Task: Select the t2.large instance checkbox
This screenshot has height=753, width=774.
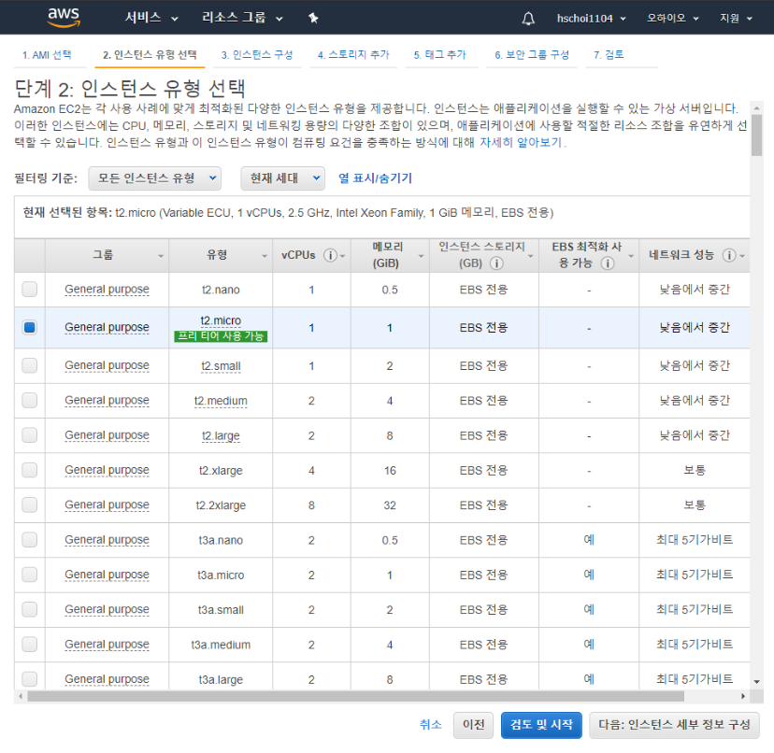Action: tap(30, 435)
